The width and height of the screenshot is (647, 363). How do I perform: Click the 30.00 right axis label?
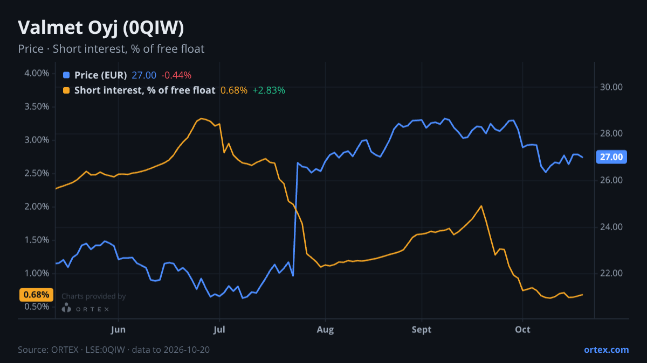point(611,87)
